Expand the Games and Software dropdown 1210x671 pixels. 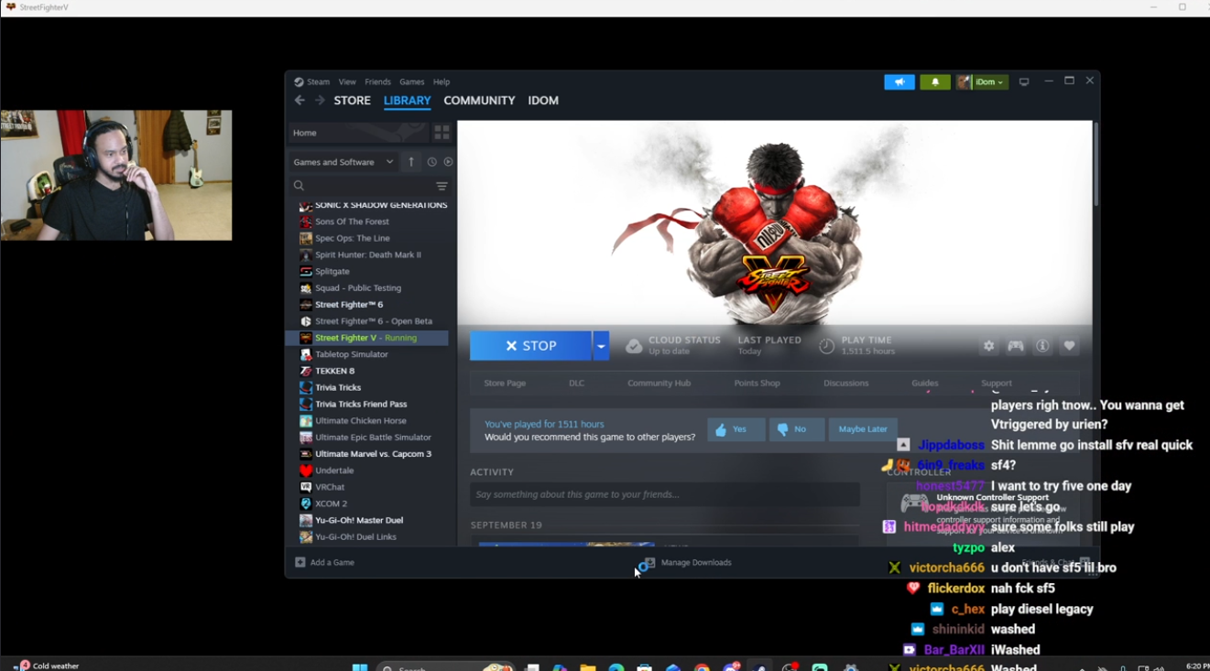[343, 162]
